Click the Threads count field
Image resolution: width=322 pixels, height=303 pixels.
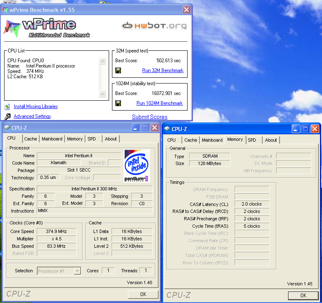[146, 271]
